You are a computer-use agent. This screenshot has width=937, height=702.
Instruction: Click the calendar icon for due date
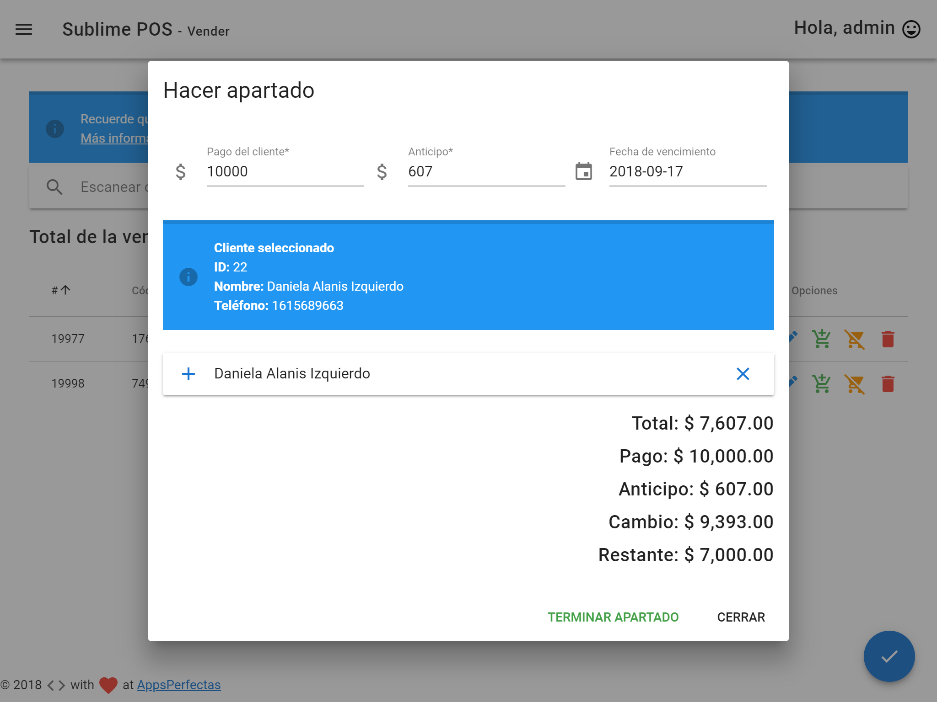(583, 172)
